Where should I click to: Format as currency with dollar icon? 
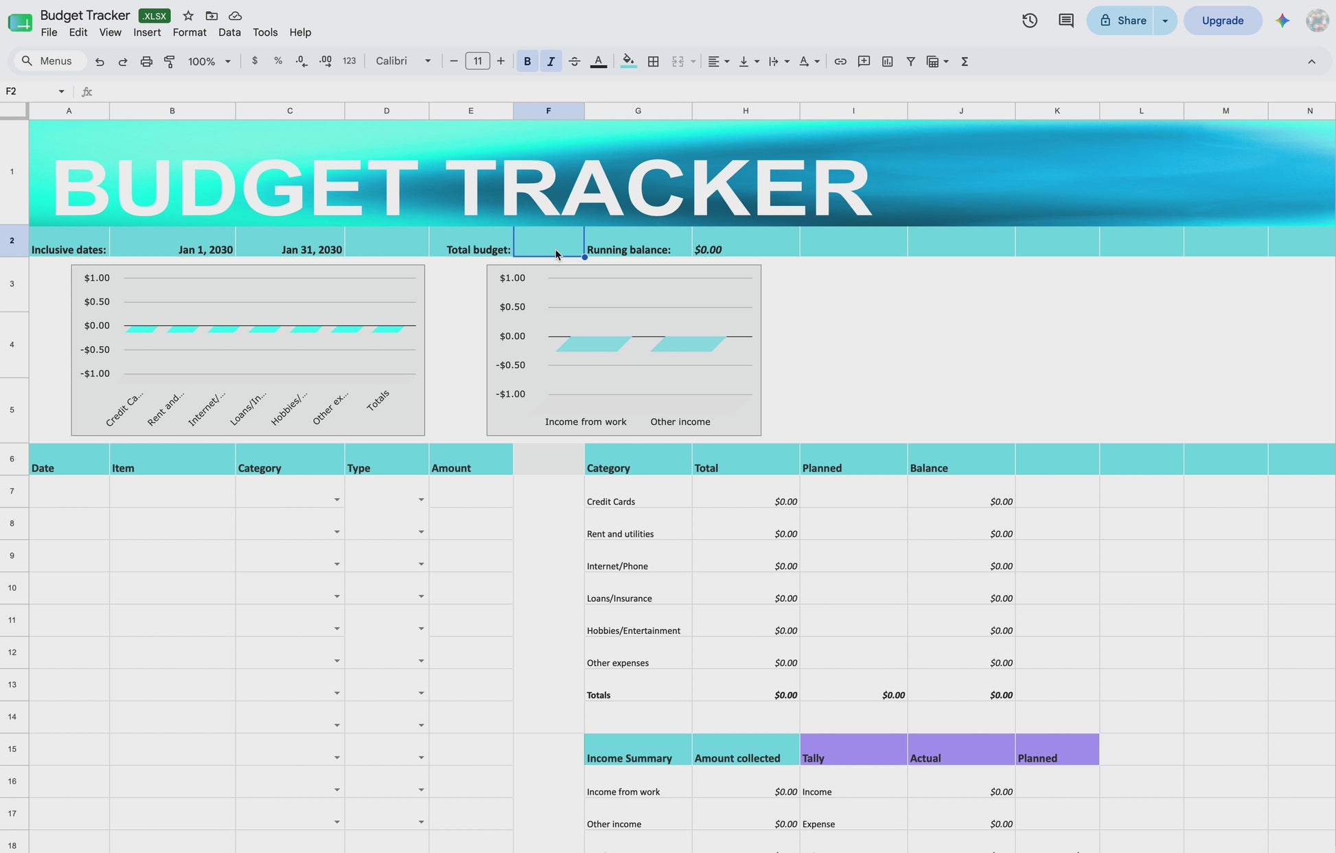point(255,61)
